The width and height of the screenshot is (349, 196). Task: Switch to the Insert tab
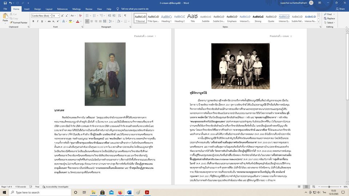pyautogui.click(x=27, y=9)
